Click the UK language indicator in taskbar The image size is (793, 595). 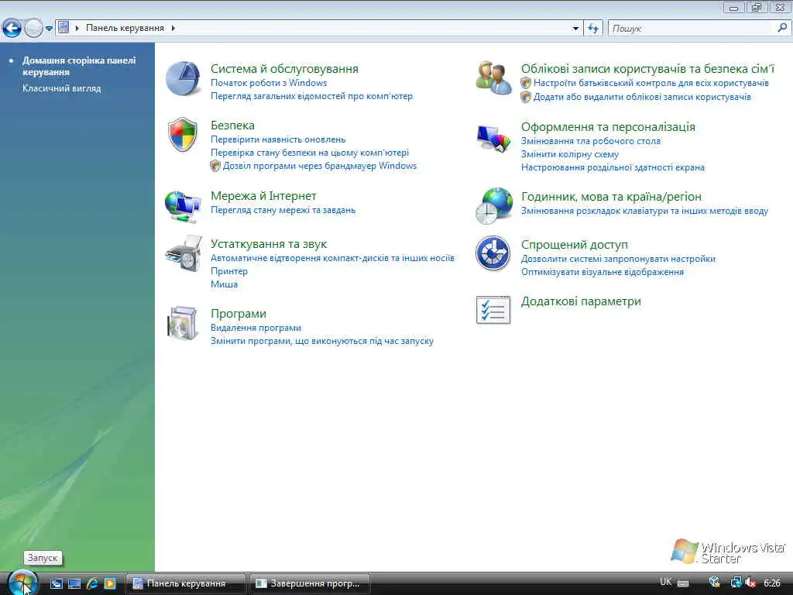[665, 582]
